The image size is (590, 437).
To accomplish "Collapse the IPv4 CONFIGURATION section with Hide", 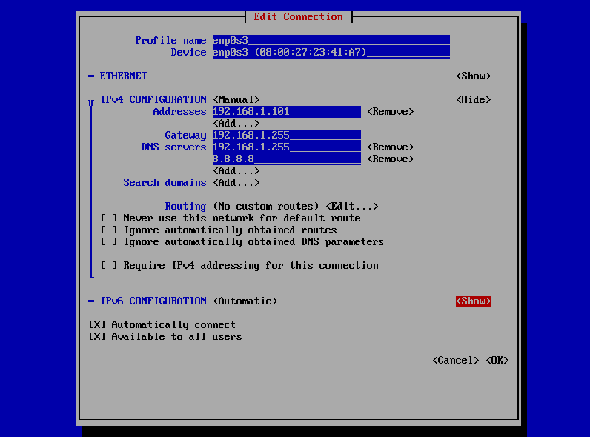I will point(473,99).
